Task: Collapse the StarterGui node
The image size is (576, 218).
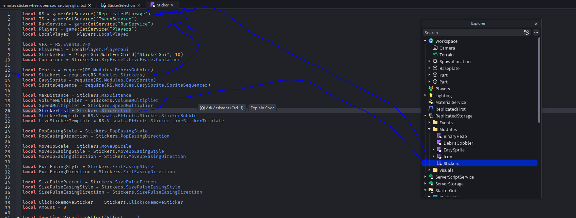Action: point(425,190)
